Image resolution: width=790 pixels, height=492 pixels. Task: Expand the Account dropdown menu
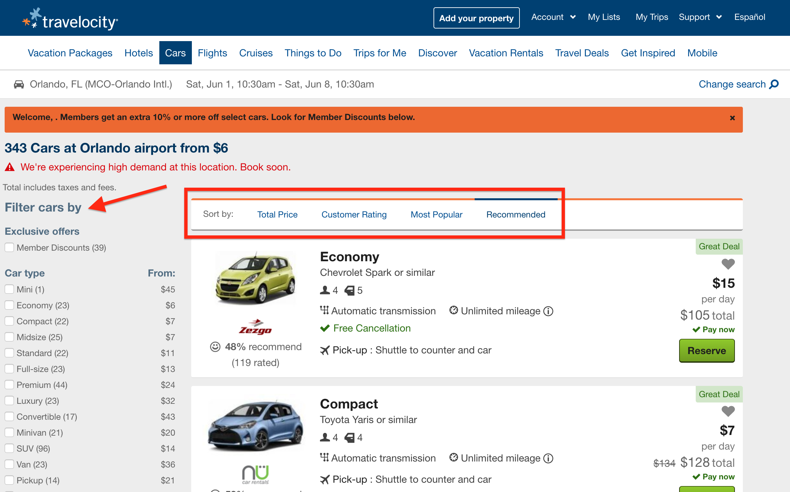coord(553,17)
